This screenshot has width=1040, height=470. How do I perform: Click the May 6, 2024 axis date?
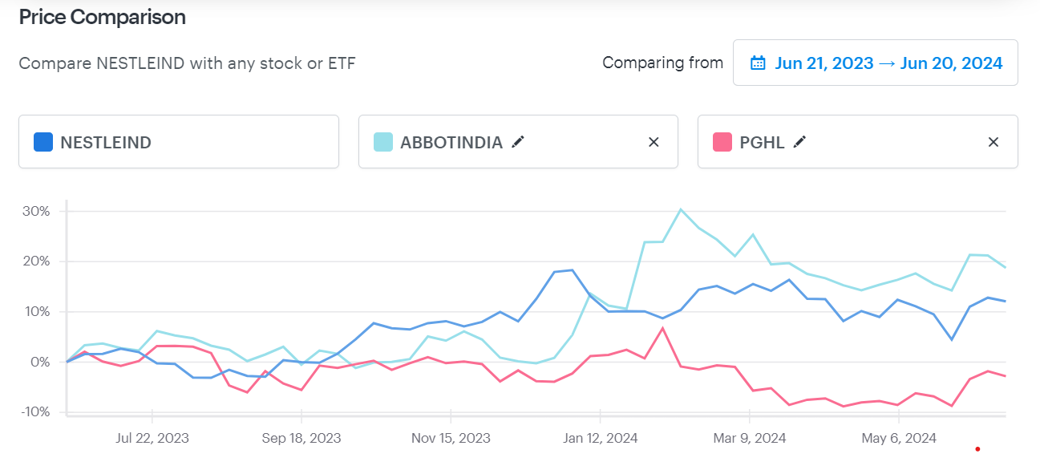click(x=899, y=438)
